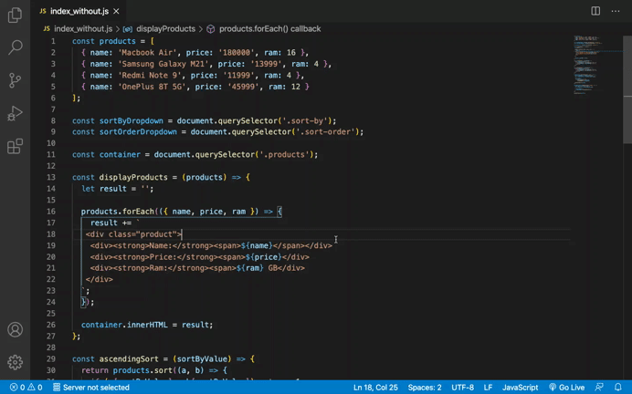Click ${price} template expression on line 20
Screen dimensions: 632x394
264,257
